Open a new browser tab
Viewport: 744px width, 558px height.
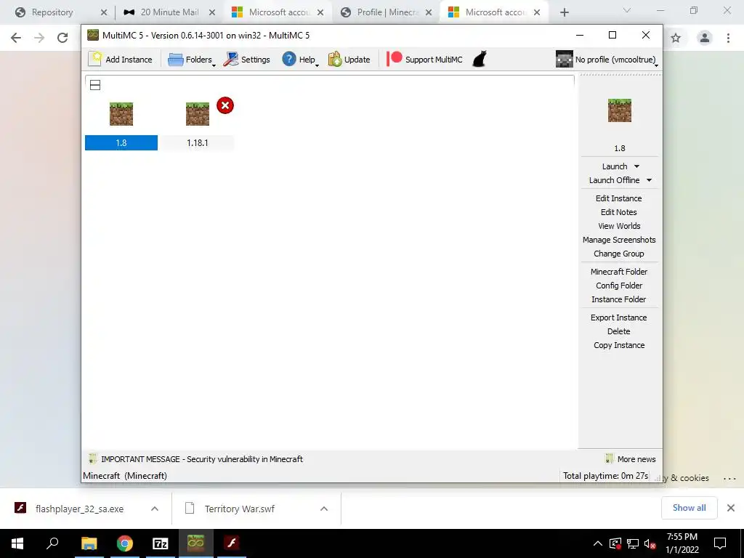click(564, 12)
